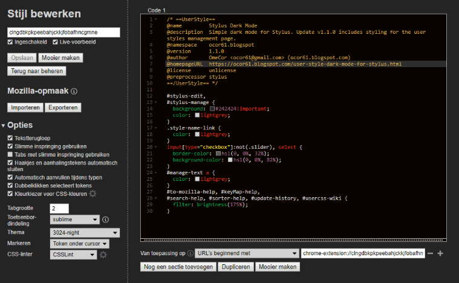Image resolution: width=459 pixels, height=283 pixels.
Task: Enable 'Tabs met slimme inspringing gebruiken'
Action: [10, 154]
